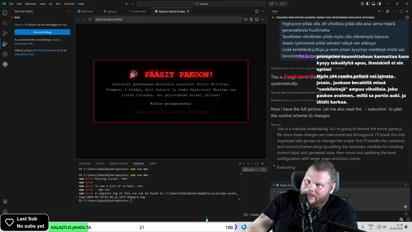Open Run and Debug views menu ellipsis

(x=69, y=11)
